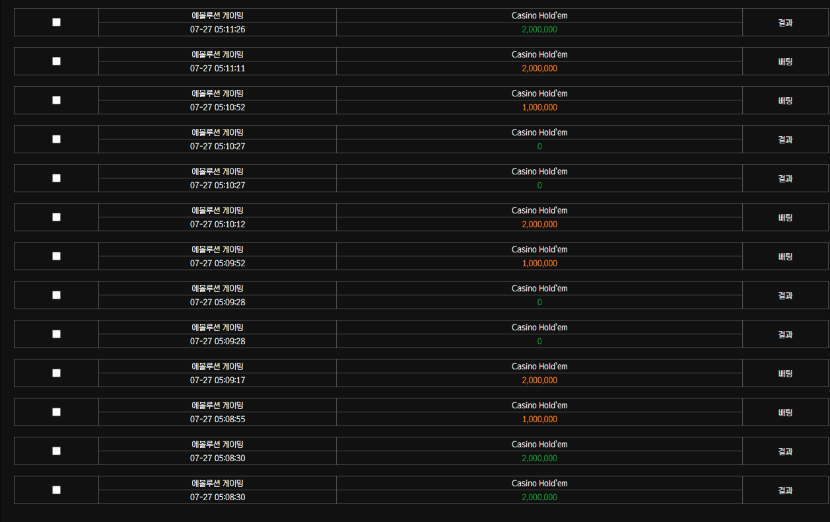Select 배팅 in the 05:10:52 row

click(x=785, y=100)
